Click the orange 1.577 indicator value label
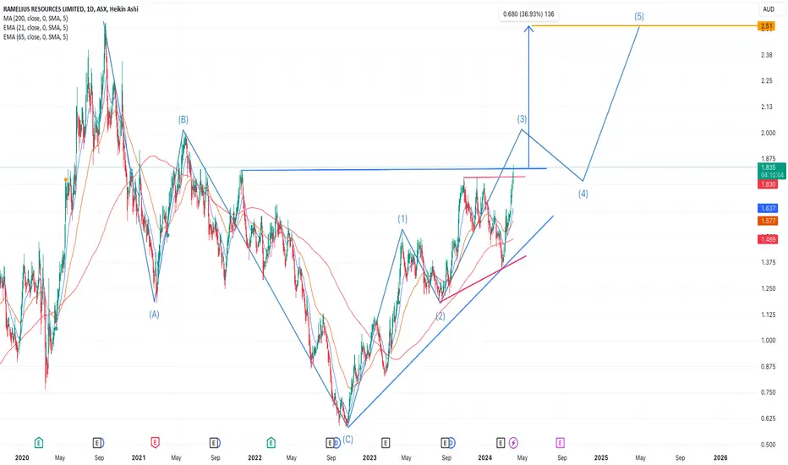 [768, 221]
